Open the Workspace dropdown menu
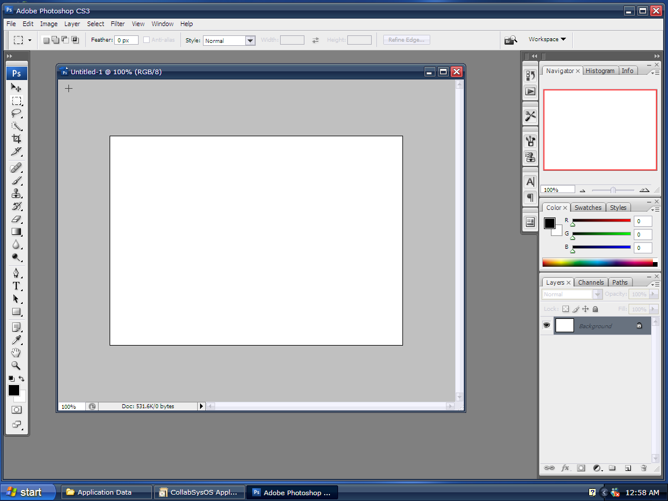The width and height of the screenshot is (668, 501). pyautogui.click(x=547, y=39)
